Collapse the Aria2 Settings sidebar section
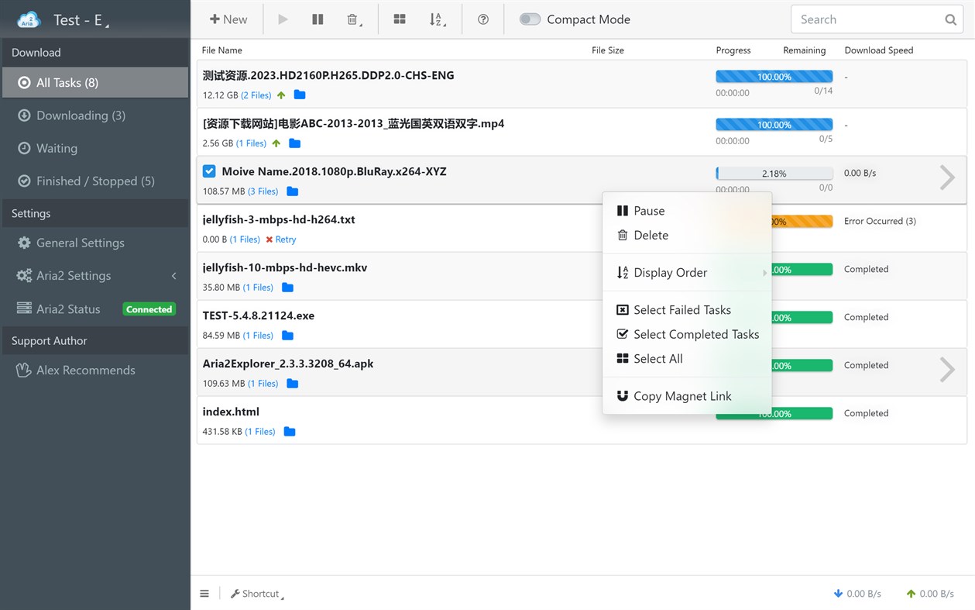 pos(173,275)
